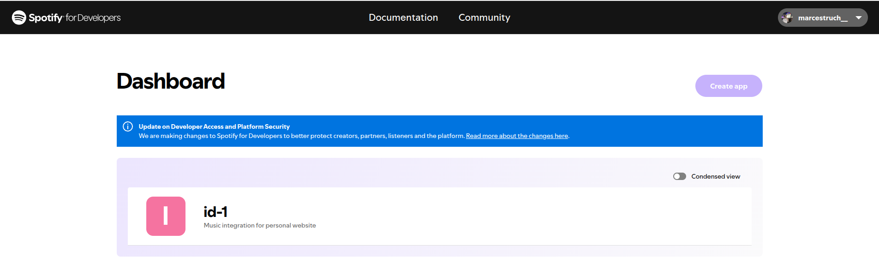Toggle the Condensed view switch

click(679, 176)
